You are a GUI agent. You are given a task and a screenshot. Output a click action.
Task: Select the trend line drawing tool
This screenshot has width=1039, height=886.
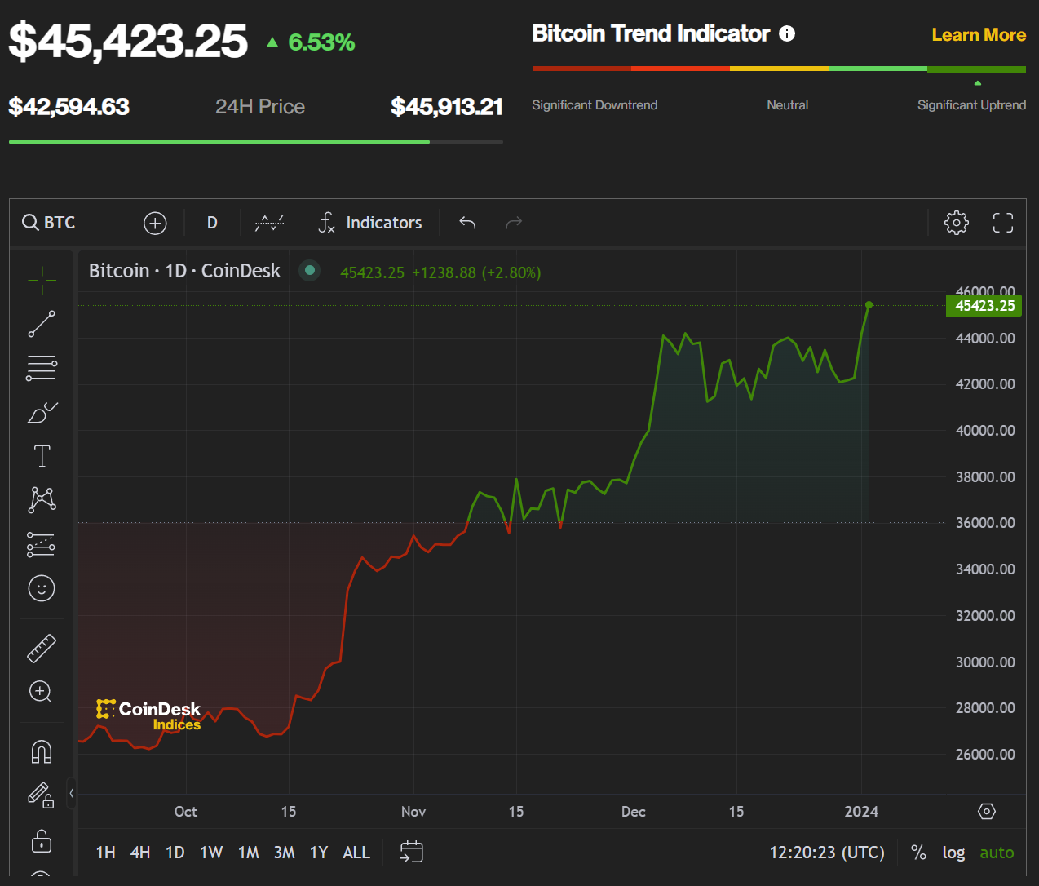point(42,324)
